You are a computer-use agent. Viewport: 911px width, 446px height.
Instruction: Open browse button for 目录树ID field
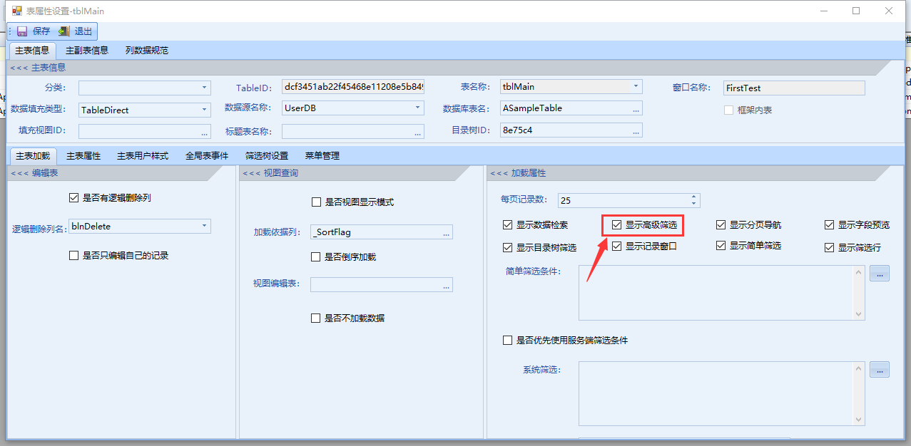point(636,130)
